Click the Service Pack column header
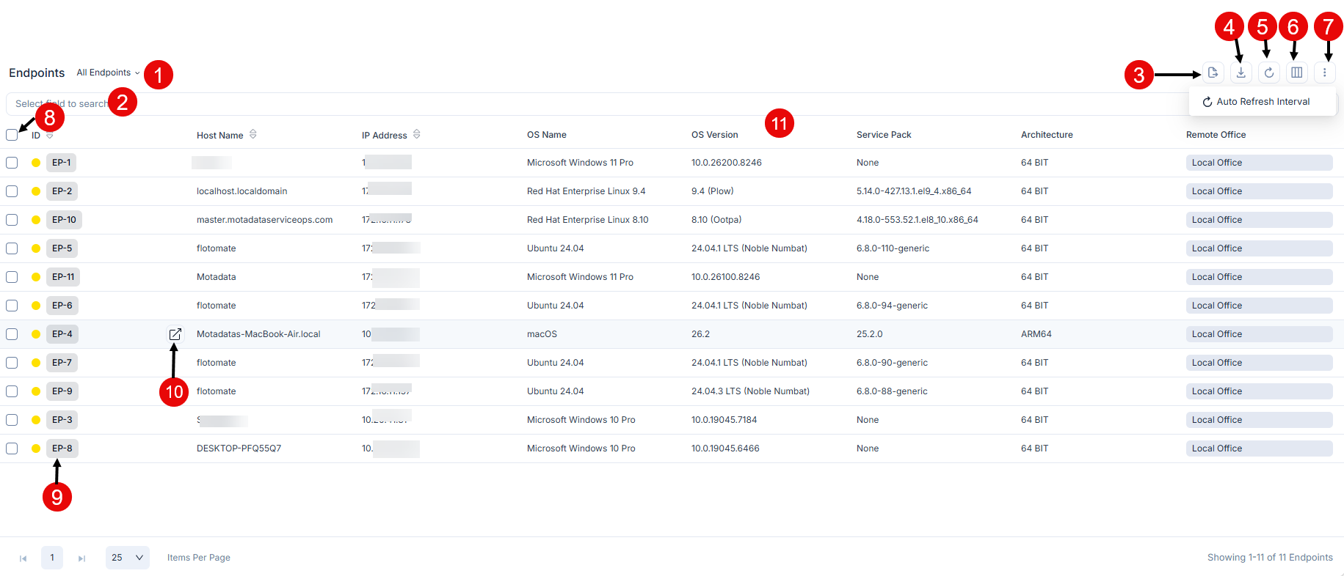Screen dimensions: 1344x576 [x=884, y=135]
